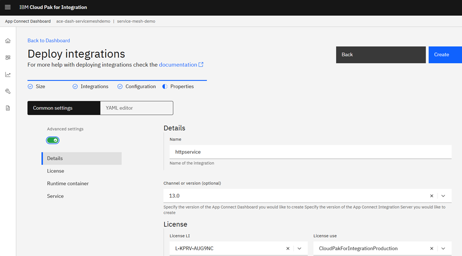Image resolution: width=462 pixels, height=256 pixels.
Task: Select Details in the settings navigation
Action: (x=82, y=158)
